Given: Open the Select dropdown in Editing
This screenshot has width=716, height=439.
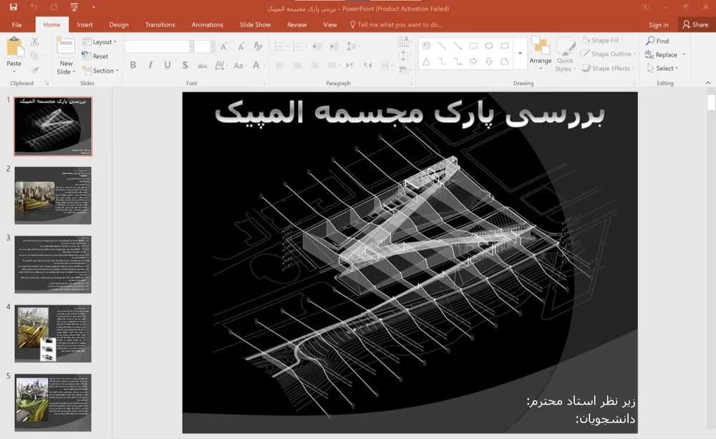Looking at the screenshot, I should pyautogui.click(x=662, y=68).
